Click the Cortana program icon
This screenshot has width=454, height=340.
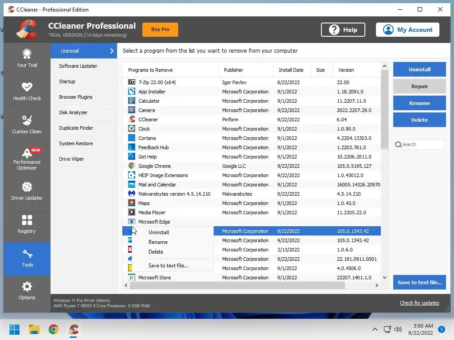(131, 138)
